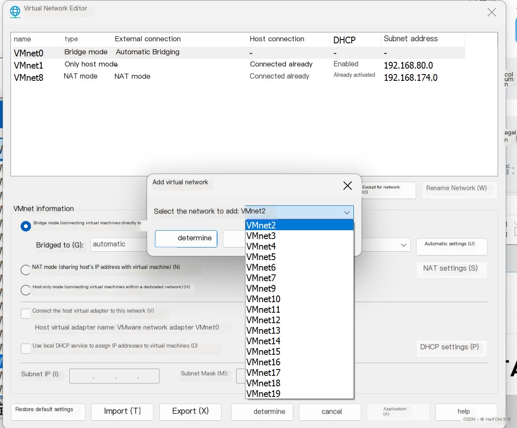Open NAT settings (S)

coord(452,270)
